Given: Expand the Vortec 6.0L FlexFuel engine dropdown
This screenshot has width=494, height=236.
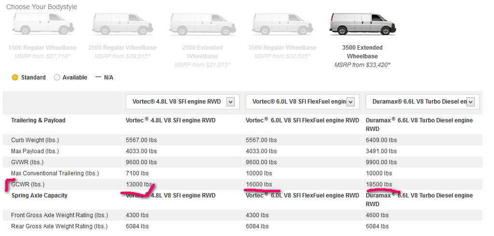Looking at the screenshot, I should [x=350, y=102].
